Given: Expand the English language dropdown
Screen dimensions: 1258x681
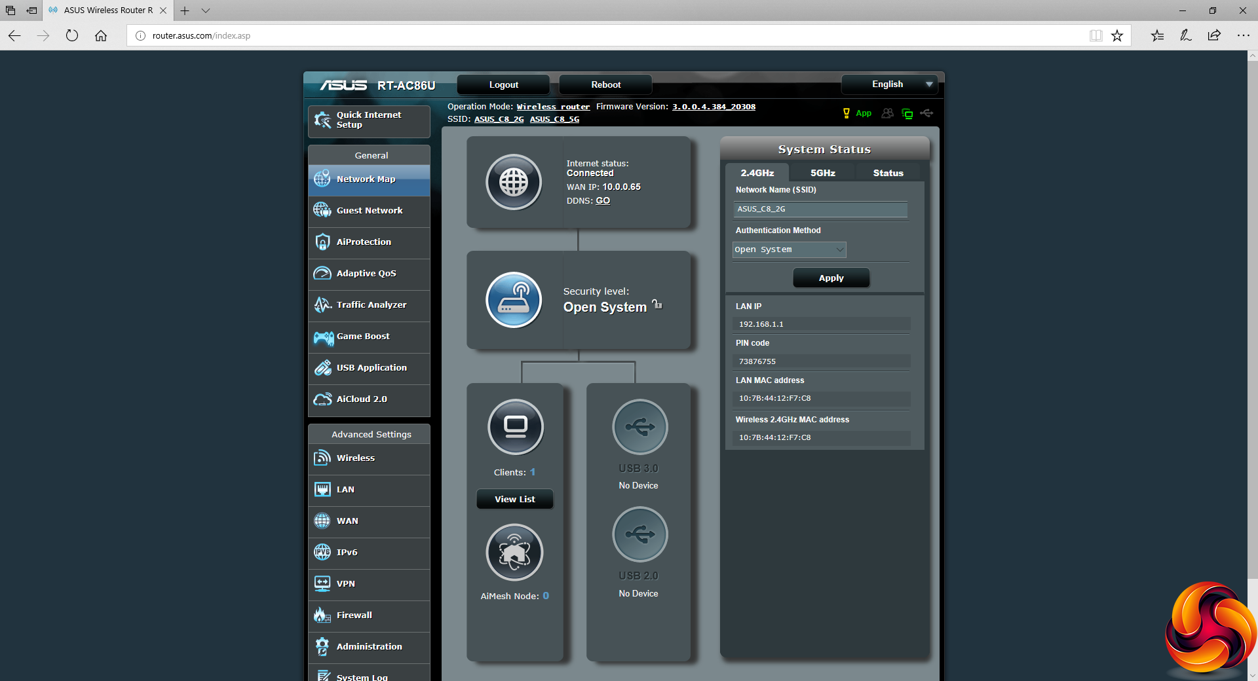Looking at the screenshot, I should coord(889,84).
